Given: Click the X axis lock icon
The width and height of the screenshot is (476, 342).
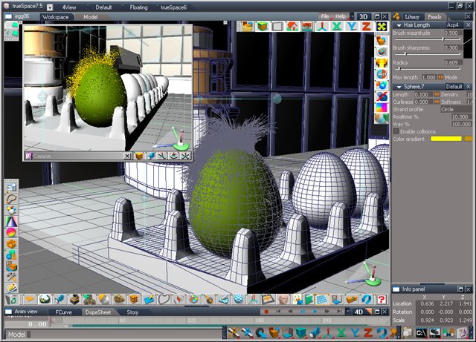Looking at the screenshot, I should tap(336, 26).
